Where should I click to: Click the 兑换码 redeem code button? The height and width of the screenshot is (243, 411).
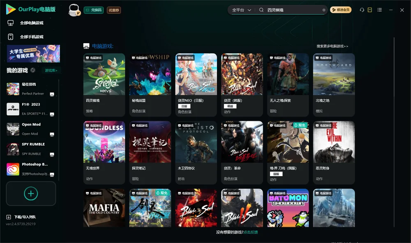[94, 10]
